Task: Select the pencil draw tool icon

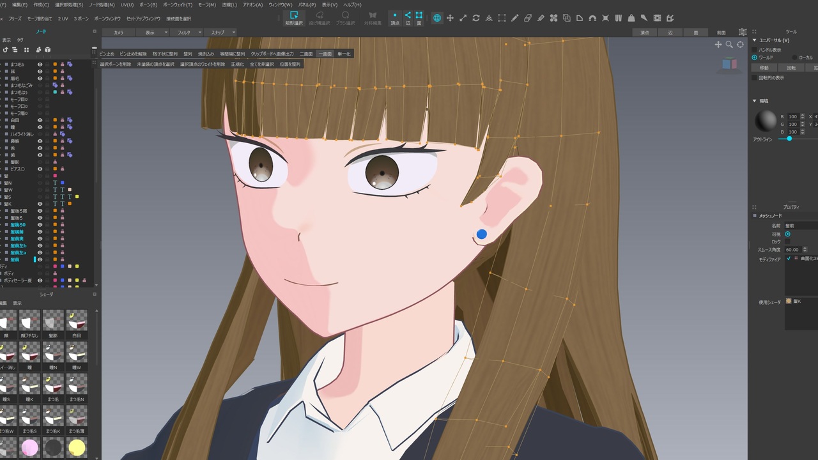Action: point(514,18)
